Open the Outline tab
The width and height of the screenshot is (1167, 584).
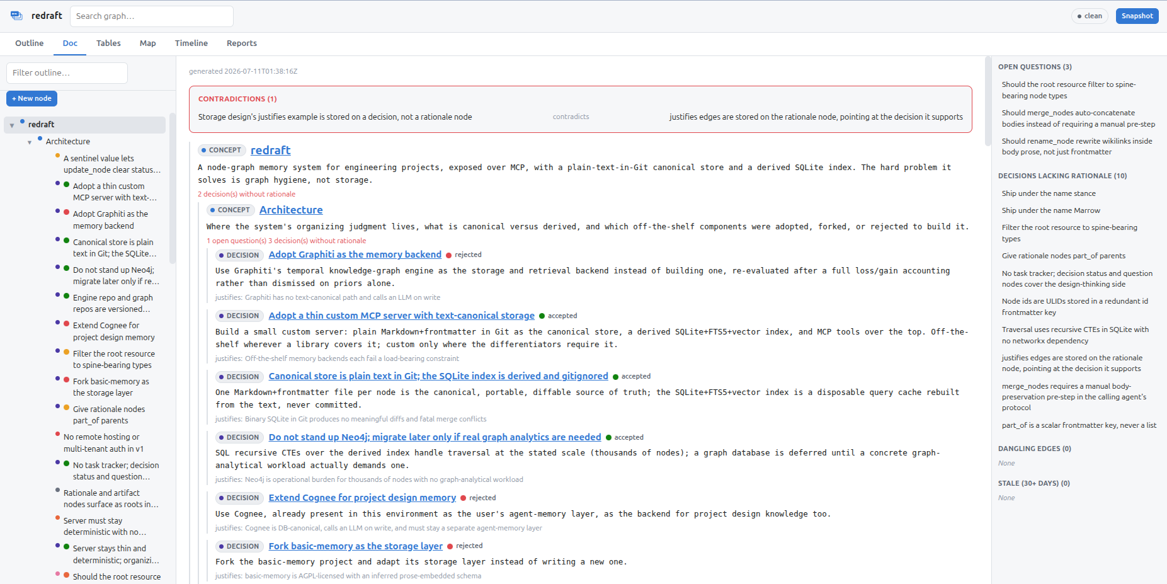[30, 43]
